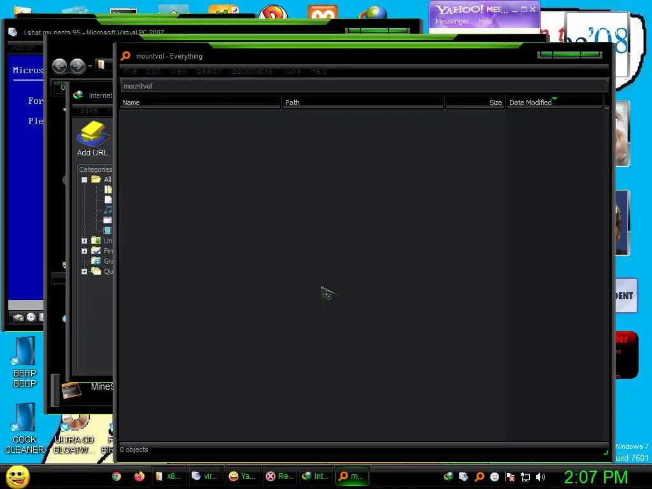Open the View menu in Everything

pyautogui.click(x=178, y=71)
